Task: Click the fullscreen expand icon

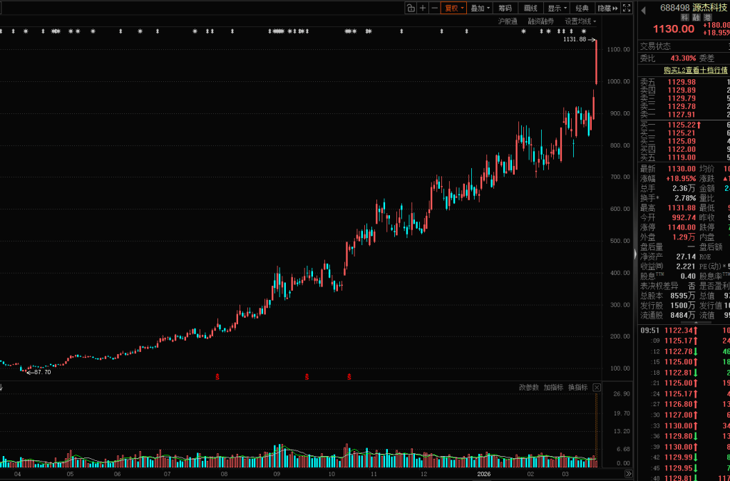Action: (627, 8)
